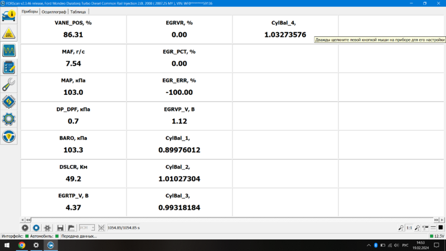
Task: Click the black color swatch
Action: (440, 228)
